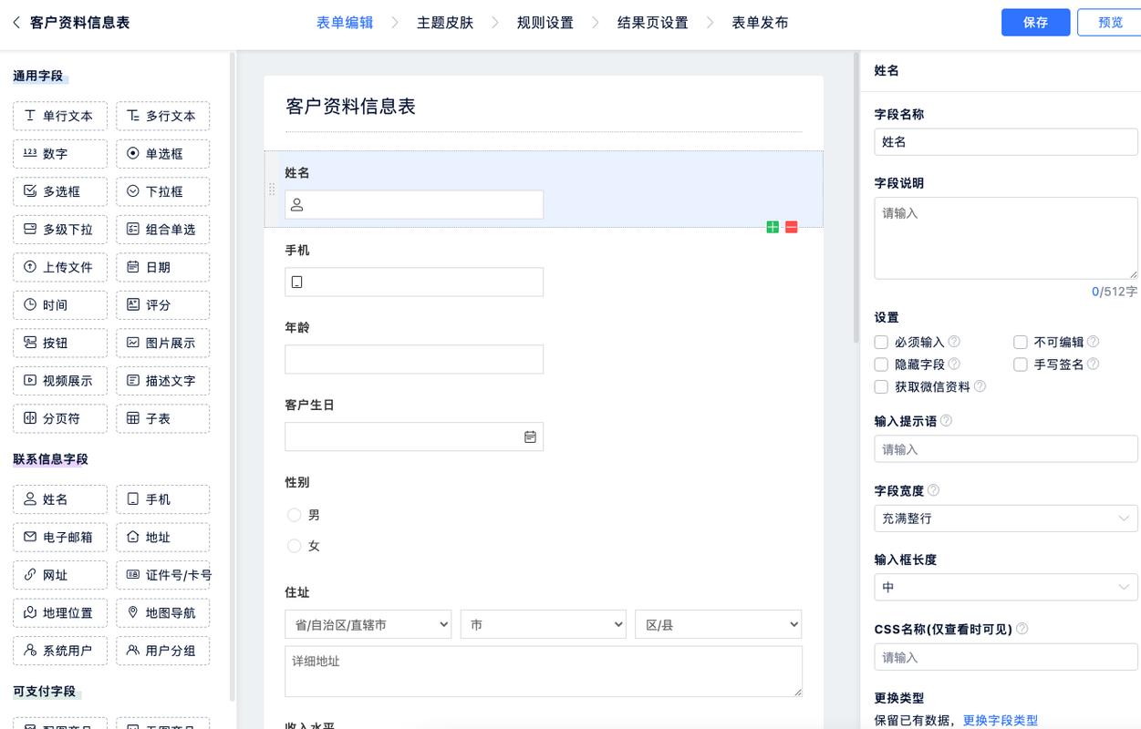Click the 更换字段类型 link
Viewport: 1141px width, 729px height.
click(1001, 720)
